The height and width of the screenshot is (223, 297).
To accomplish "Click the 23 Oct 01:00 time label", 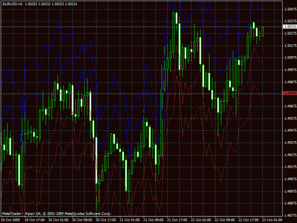I will (272, 220).
